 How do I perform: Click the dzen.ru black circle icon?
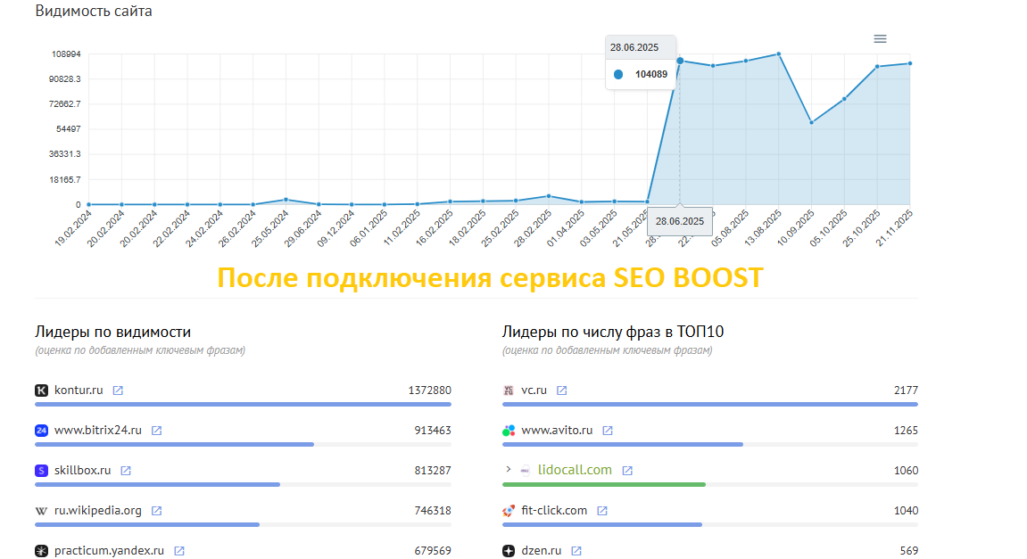point(508,550)
